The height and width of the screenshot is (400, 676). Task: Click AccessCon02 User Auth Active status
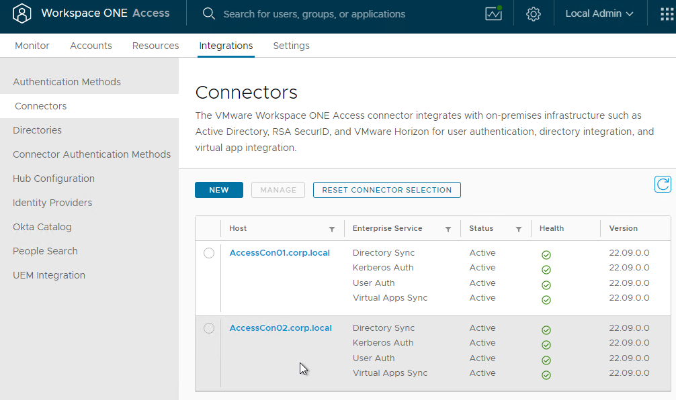482,358
